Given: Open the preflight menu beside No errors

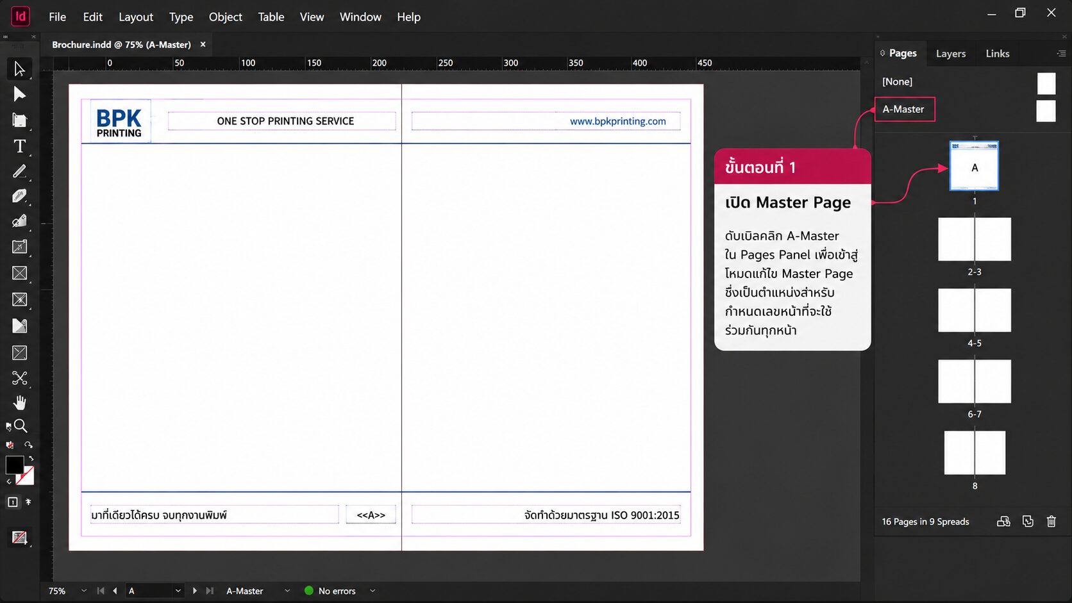Looking at the screenshot, I should point(373,591).
